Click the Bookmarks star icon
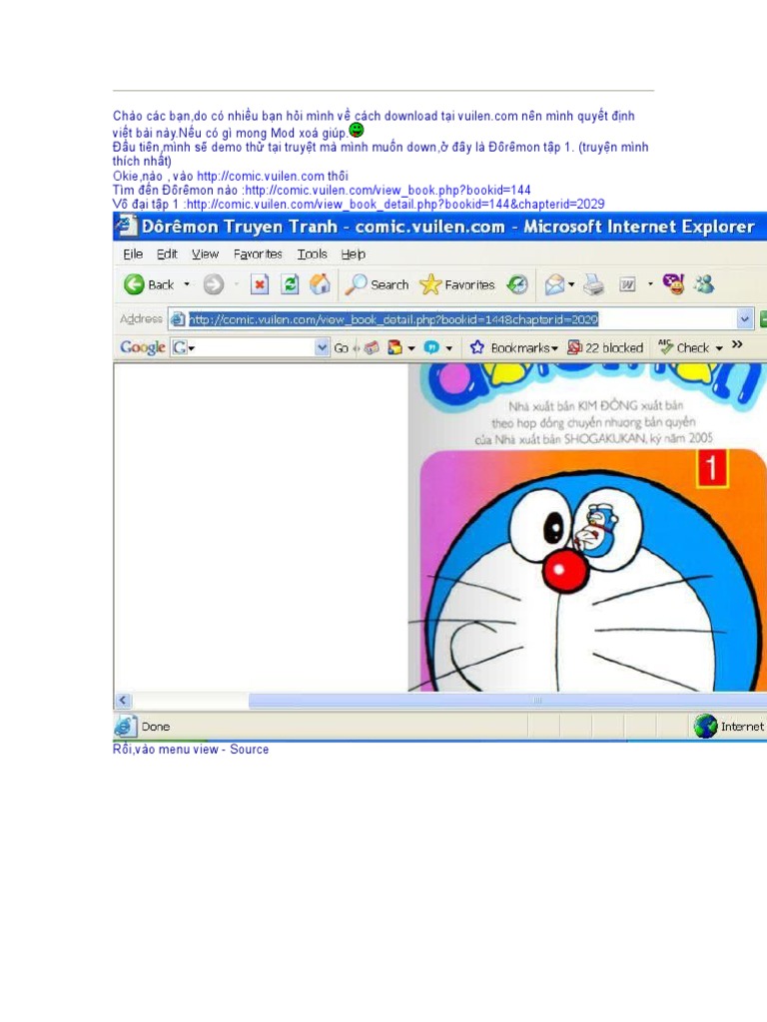Image resolution: width=767 pixels, height=1022 pixels. point(477,347)
